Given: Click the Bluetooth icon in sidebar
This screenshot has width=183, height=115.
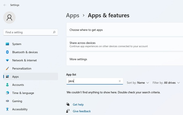Looking at the screenshot, I should coord(7,52).
